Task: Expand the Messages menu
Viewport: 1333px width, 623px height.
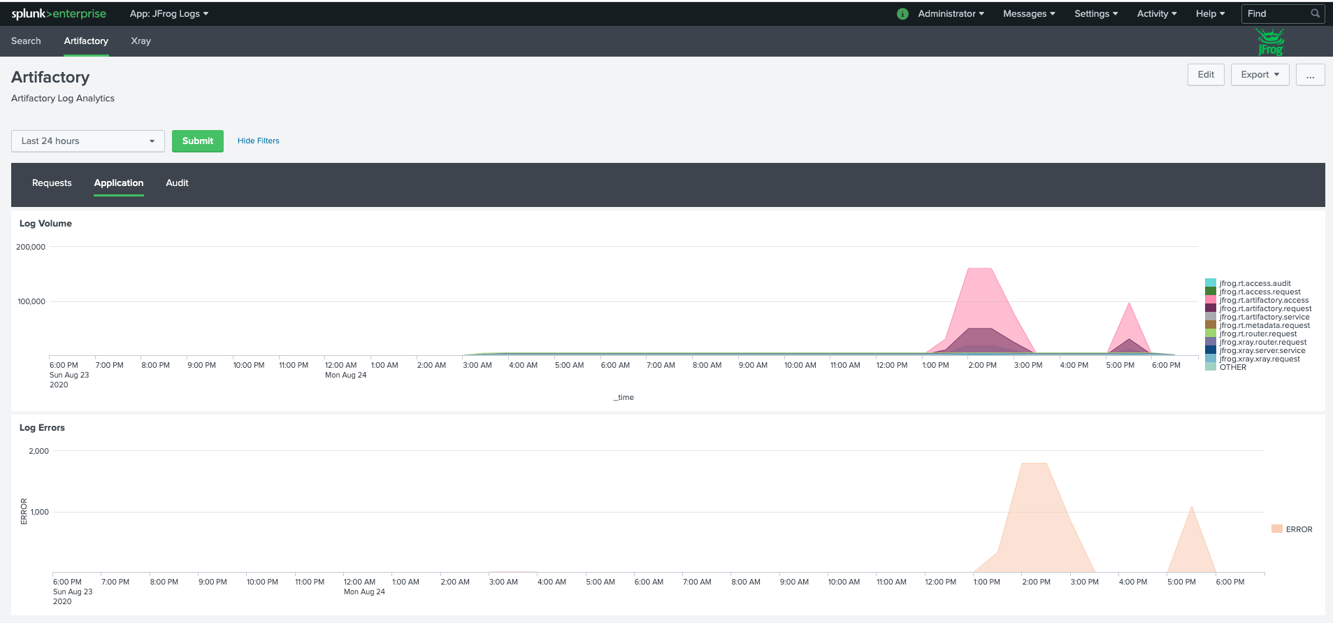Action: pyautogui.click(x=1029, y=13)
